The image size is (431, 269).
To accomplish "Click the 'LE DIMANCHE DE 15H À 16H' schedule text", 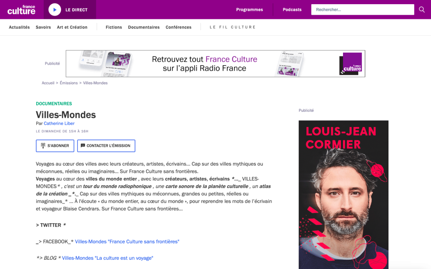I will click(x=62, y=131).
